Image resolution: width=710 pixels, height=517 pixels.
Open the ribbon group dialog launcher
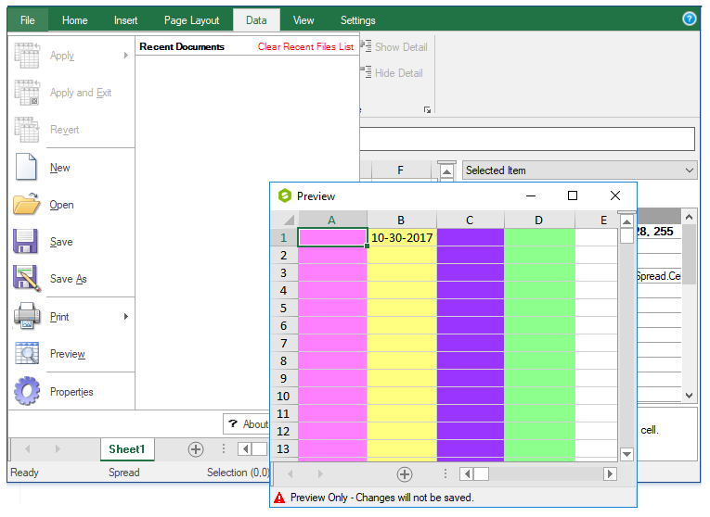pyautogui.click(x=427, y=110)
